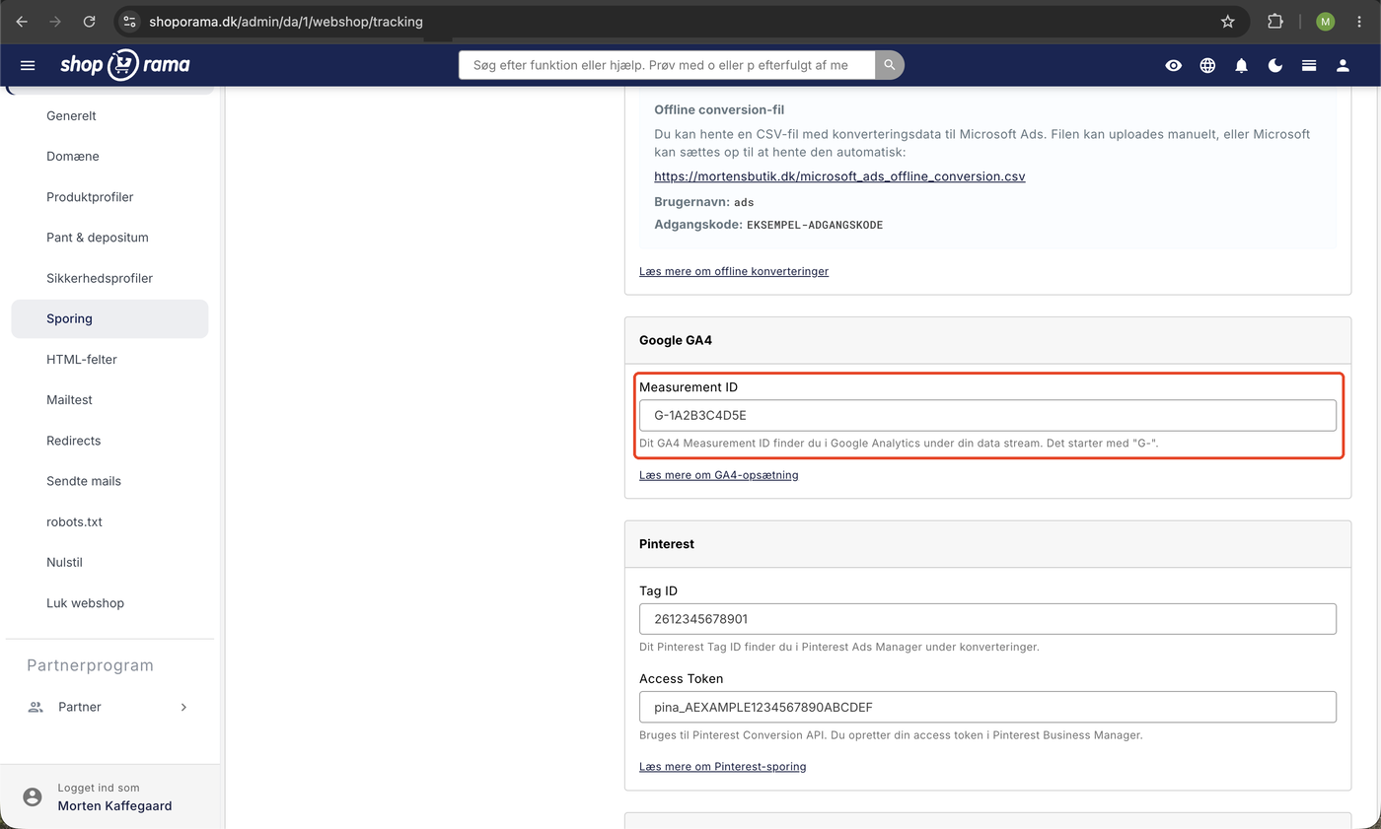
Task: Open the user account icon
Action: (1343, 65)
